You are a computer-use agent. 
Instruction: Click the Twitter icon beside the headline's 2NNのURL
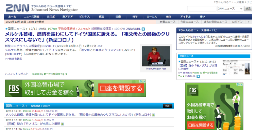coord(143,29)
